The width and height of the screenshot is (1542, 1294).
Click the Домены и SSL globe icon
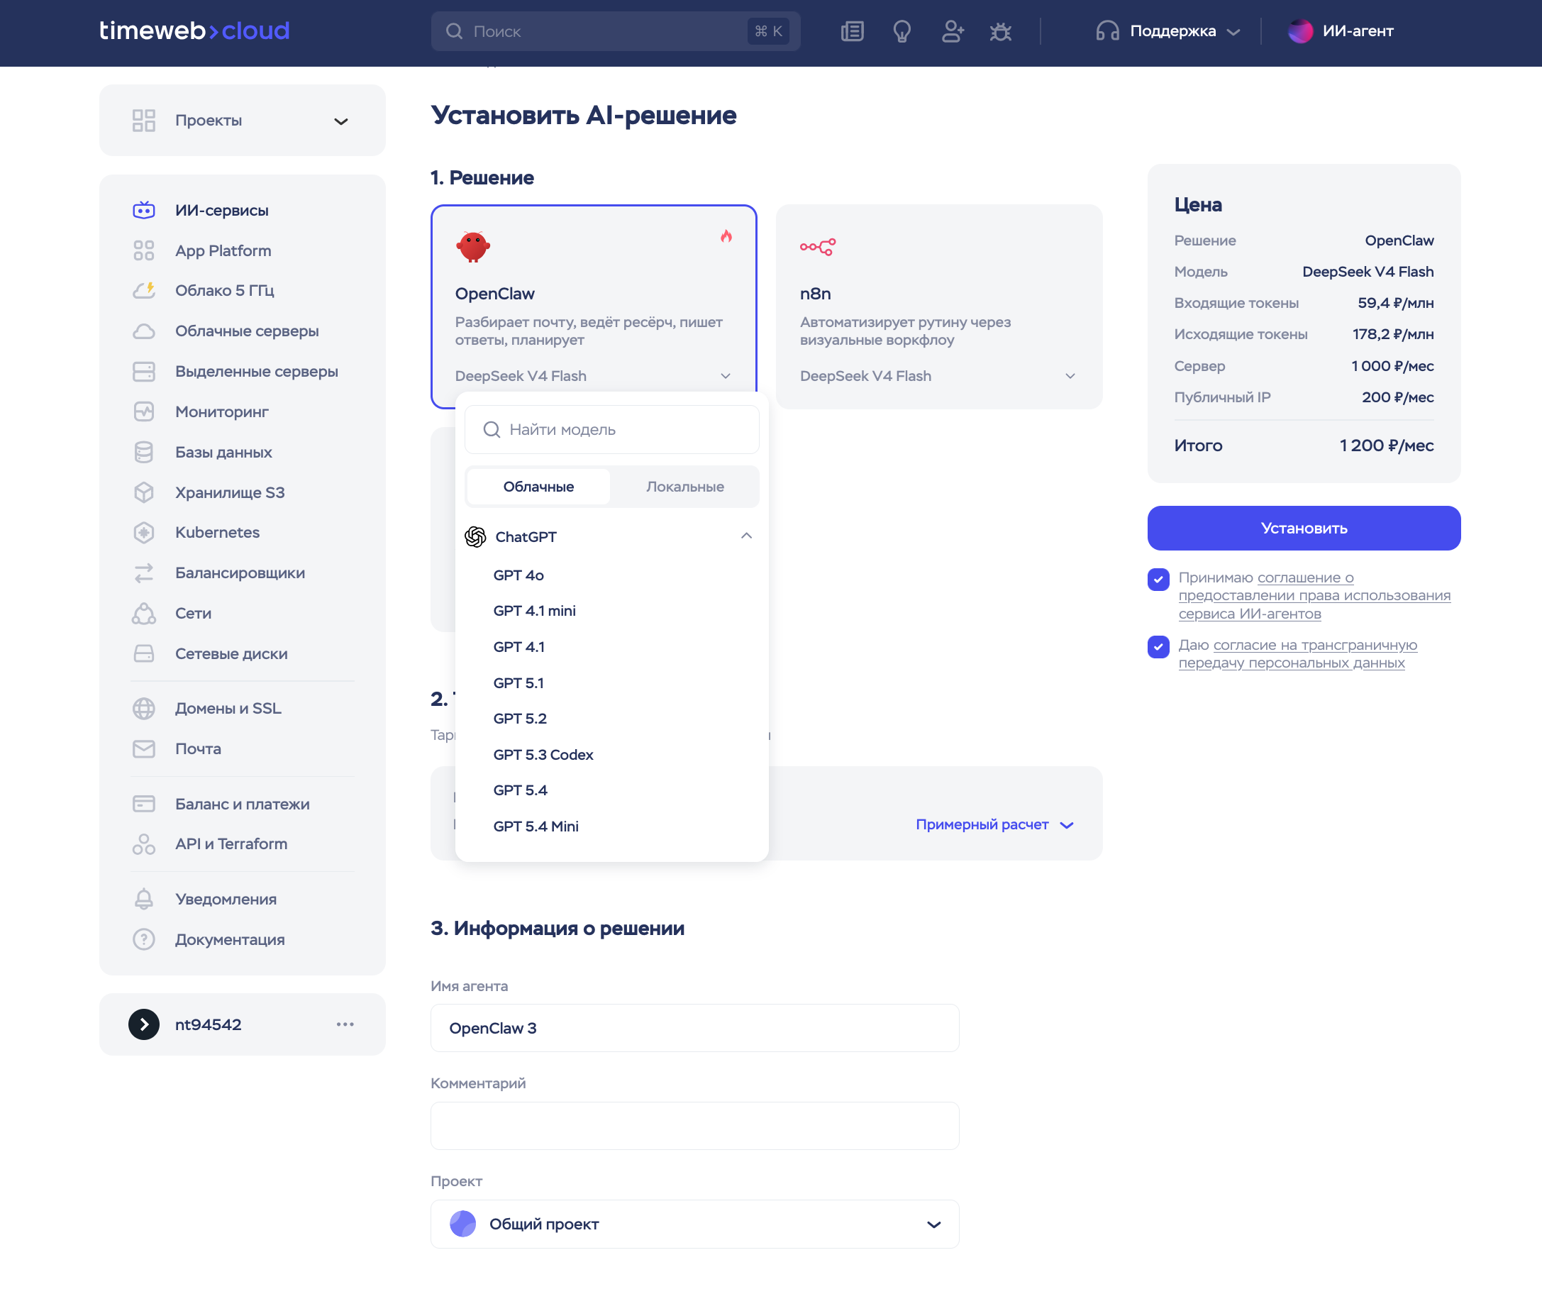coord(144,708)
